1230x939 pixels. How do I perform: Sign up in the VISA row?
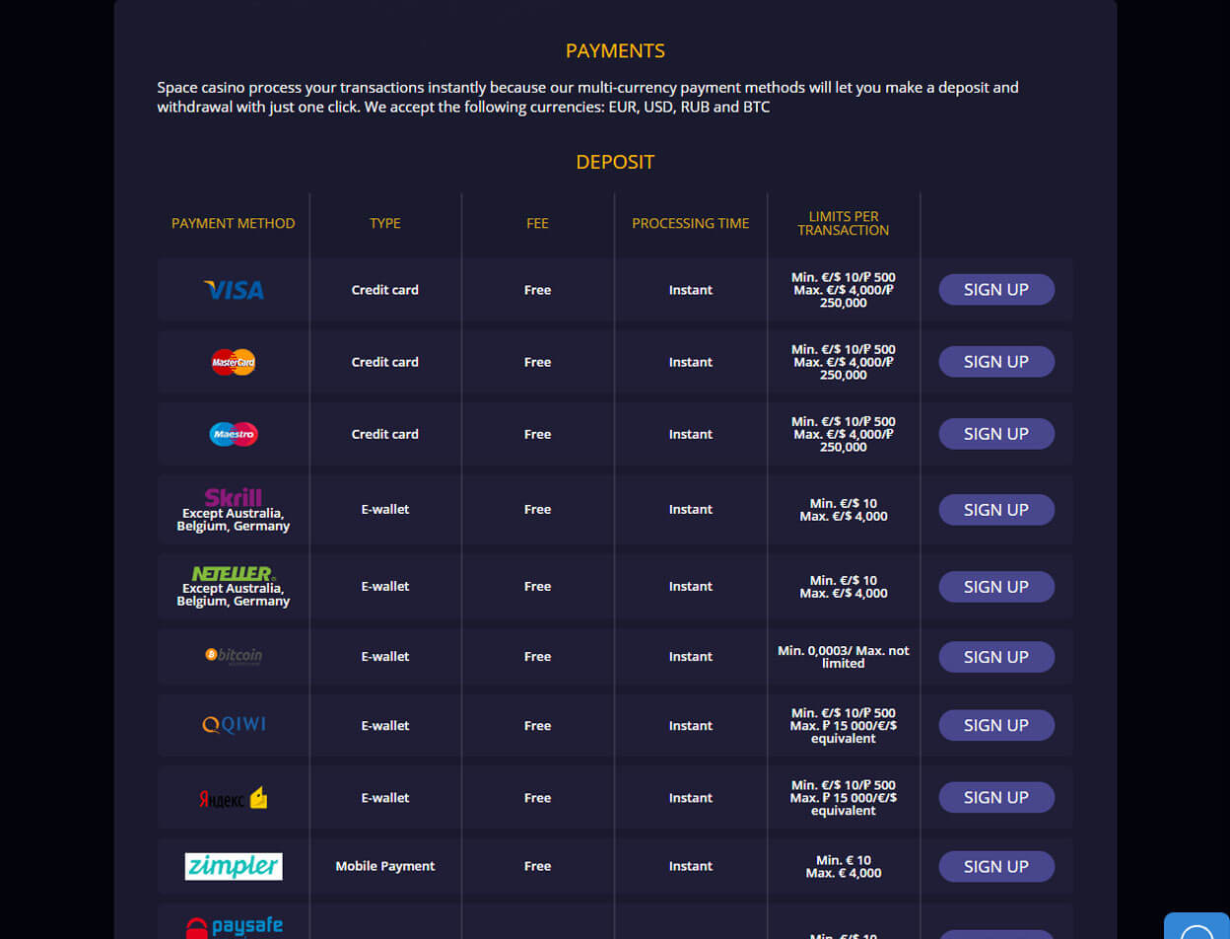[x=996, y=290]
